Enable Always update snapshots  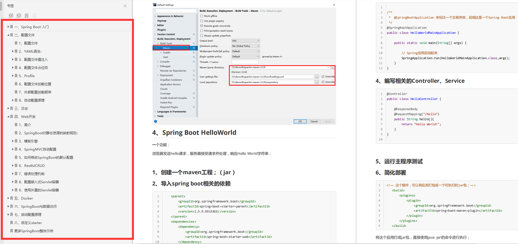201,36
